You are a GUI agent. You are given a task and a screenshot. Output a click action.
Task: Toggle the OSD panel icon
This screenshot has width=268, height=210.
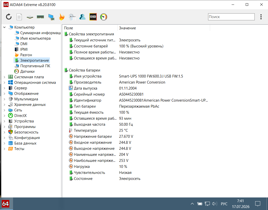pos(93,17)
